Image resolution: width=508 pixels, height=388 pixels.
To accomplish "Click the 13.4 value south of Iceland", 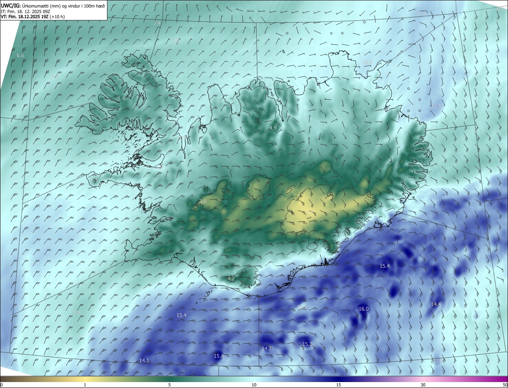I will click(x=181, y=315).
